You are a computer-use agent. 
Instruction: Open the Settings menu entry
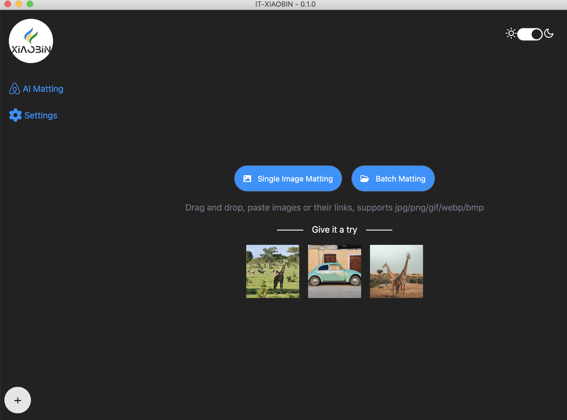41,115
